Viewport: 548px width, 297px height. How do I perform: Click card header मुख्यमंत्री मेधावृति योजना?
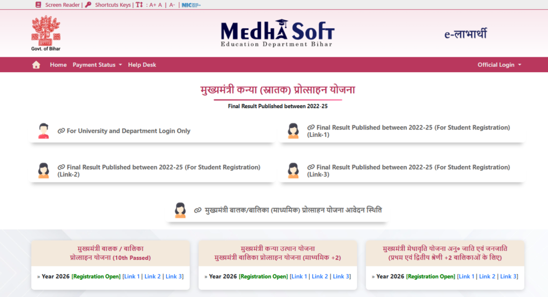445,253
